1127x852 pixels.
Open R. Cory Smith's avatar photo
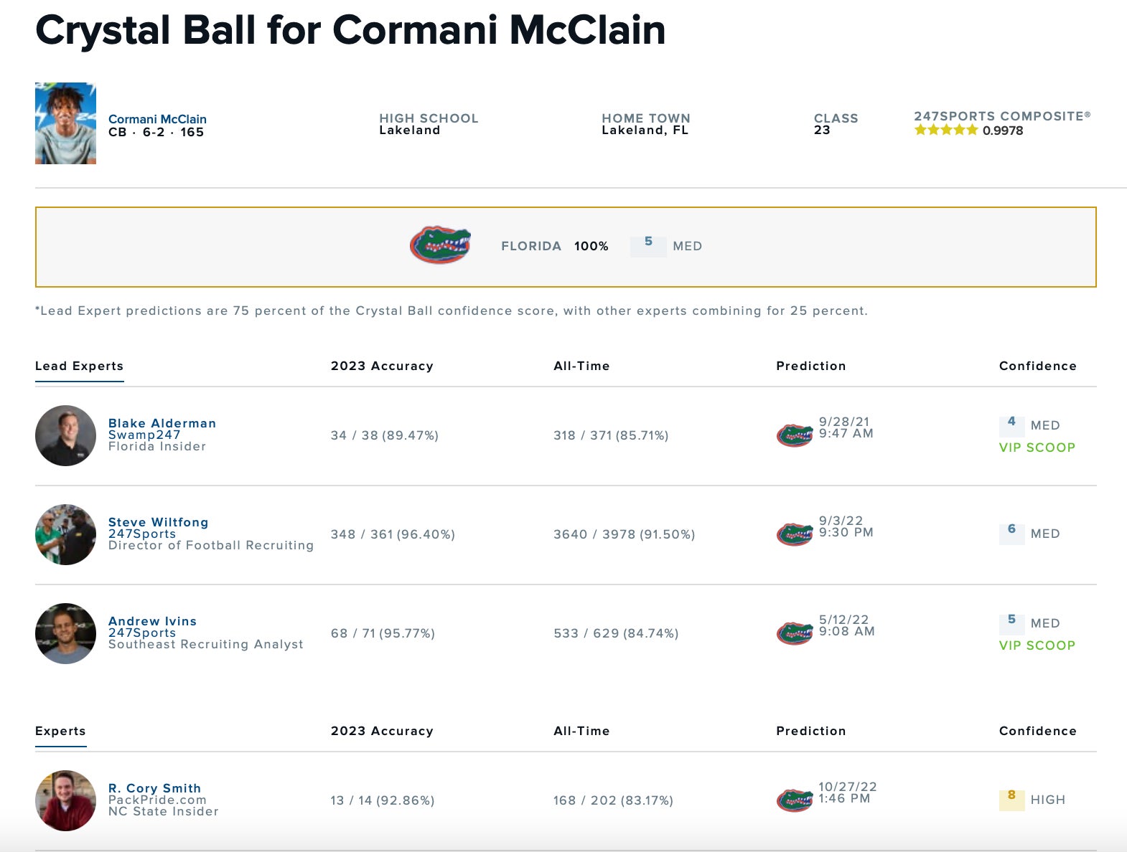pos(65,800)
